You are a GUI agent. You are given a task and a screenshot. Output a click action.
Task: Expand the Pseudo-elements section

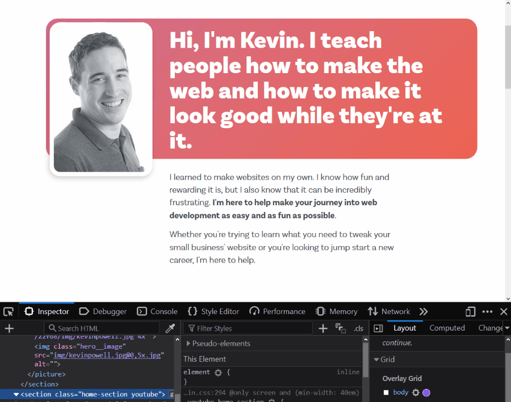pos(188,344)
